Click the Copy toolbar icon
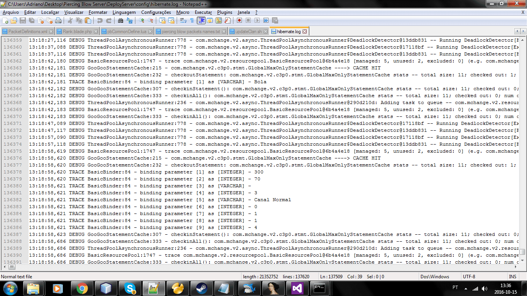The height and width of the screenshot is (296, 527). pos(79,20)
